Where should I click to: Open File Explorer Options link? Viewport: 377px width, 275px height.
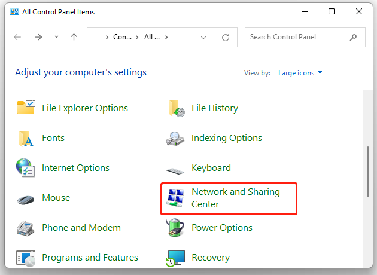(x=85, y=108)
